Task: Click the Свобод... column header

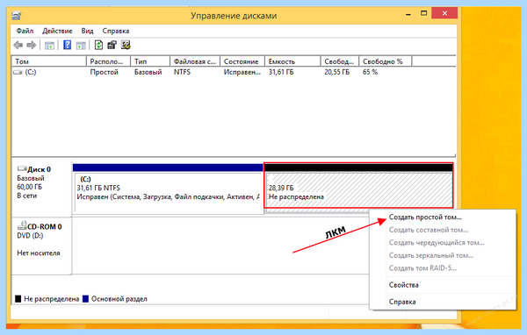Action: [x=340, y=61]
